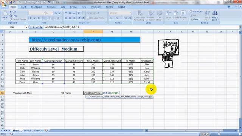
Task: Switch to Page Layout view in the status bar
Action: 205,134
